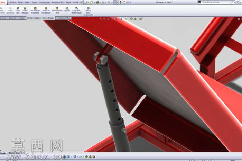Click the Display style cube icon
Image resolution: width=242 pixels, height=161 pixels.
click(x=121, y=19)
